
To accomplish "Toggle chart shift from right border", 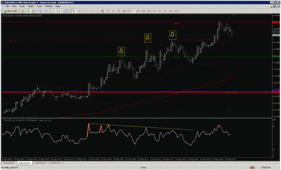I will (58, 11).
